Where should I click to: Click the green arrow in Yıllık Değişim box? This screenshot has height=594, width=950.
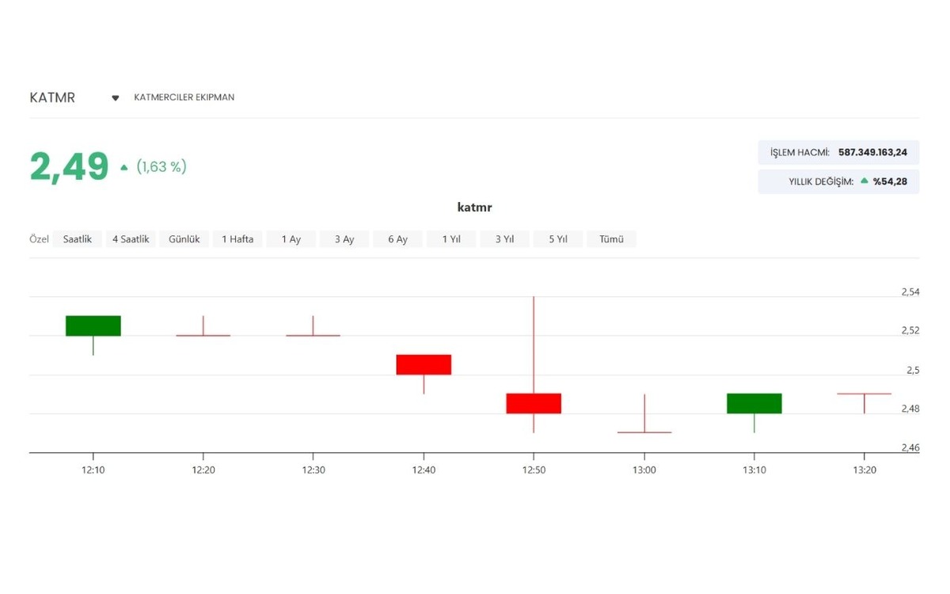click(x=864, y=181)
